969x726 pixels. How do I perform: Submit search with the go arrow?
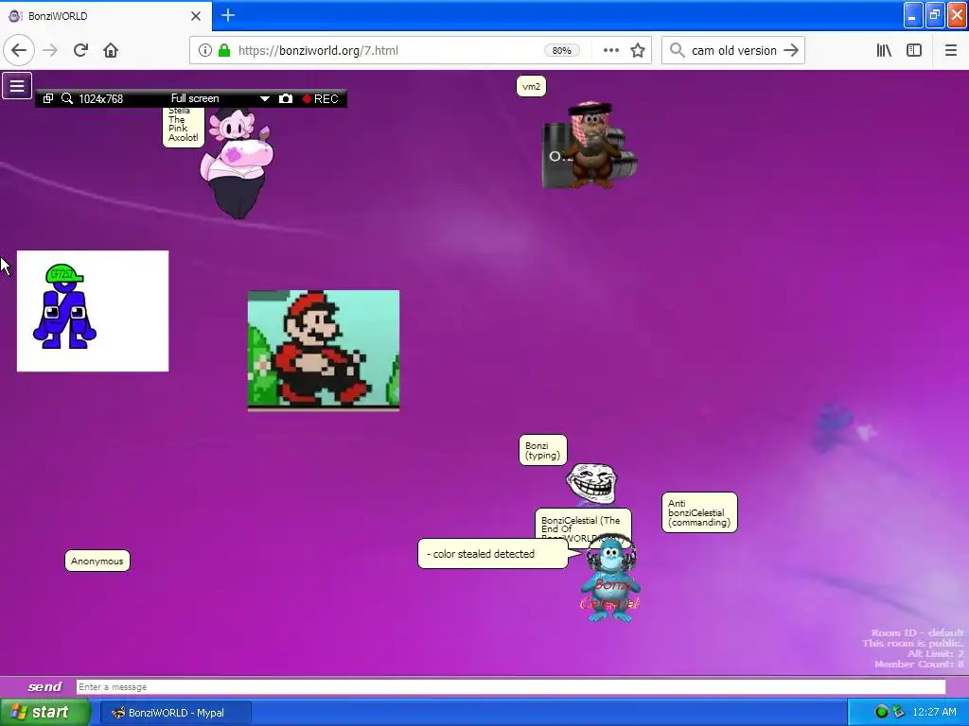[791, 50]
